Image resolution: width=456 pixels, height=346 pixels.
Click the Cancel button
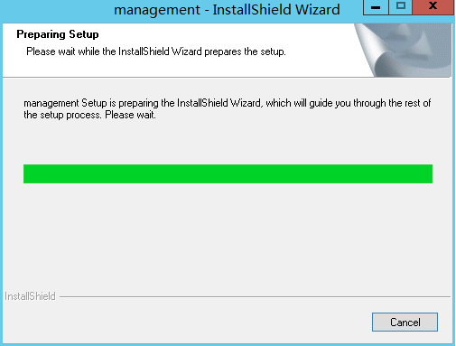405,322
